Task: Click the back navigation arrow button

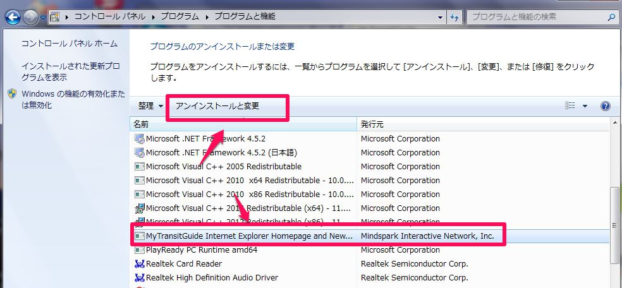Action: pos(12,18)
